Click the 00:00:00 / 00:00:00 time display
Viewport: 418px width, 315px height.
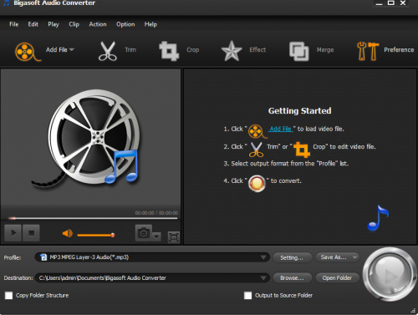[x=156, y=213]
